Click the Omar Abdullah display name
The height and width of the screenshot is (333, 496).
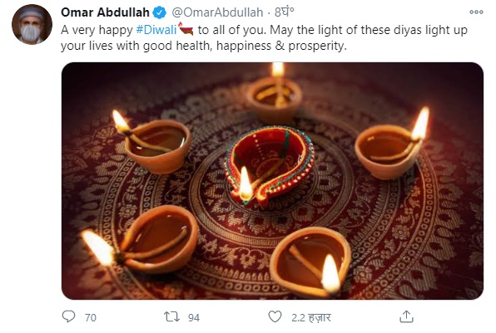click(x=105, y=12)
